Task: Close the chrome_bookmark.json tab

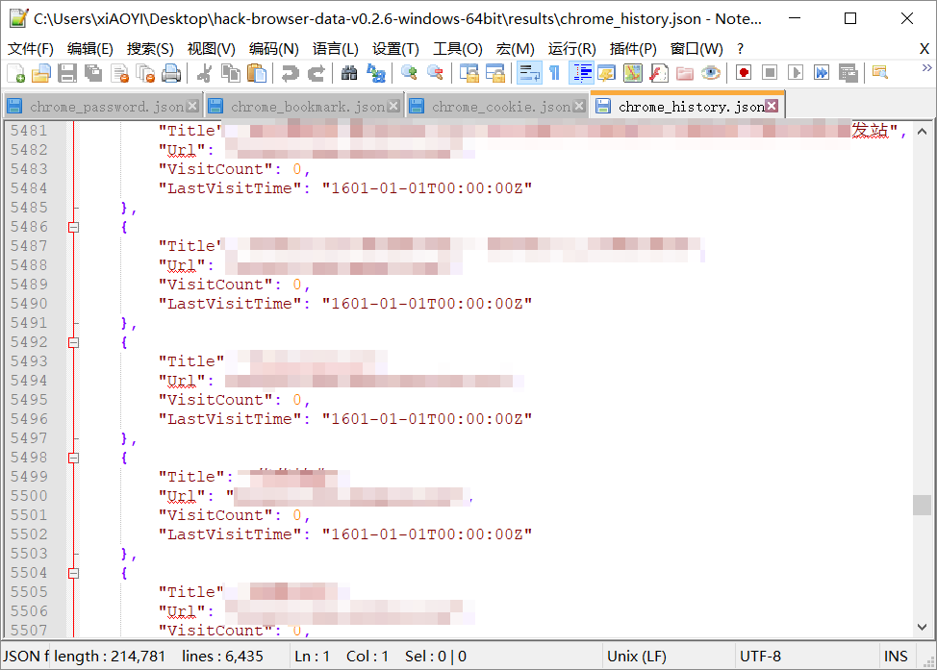Action: point(393,106)
